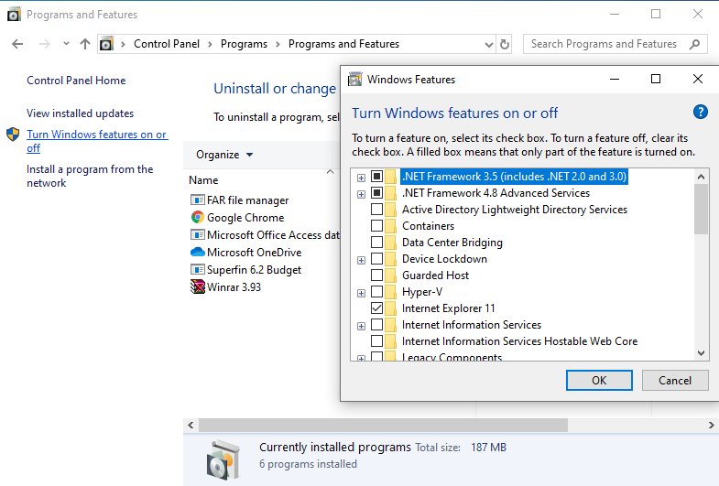Enable Internet Information Services Hostable Web Core checkbox

(377, 341)
